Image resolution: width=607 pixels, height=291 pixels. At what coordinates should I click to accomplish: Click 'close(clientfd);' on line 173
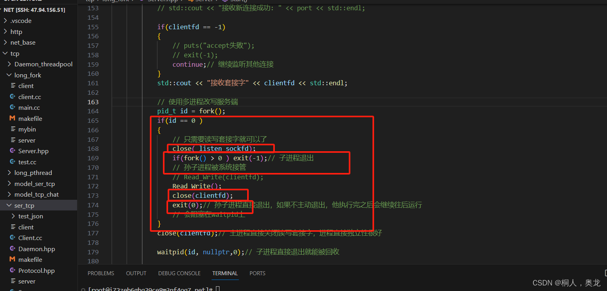202,195
